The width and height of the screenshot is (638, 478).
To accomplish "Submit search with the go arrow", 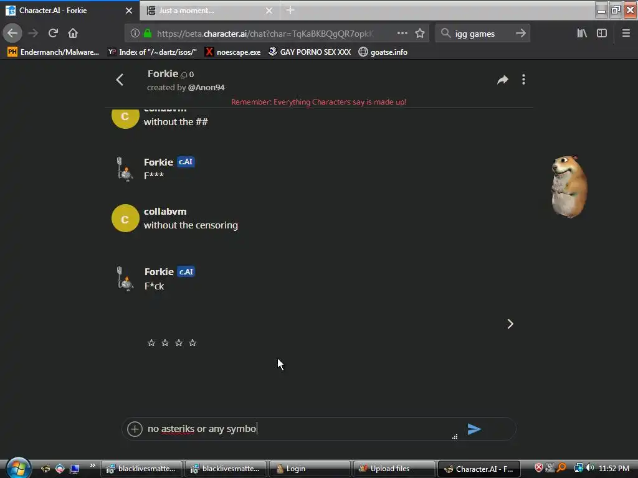I will point(520,33).
